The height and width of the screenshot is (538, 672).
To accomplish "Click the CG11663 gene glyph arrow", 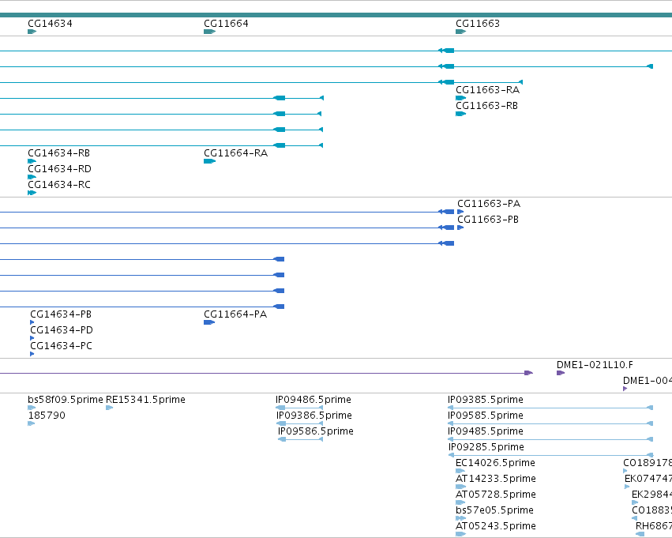I will (x=460, y=32).
